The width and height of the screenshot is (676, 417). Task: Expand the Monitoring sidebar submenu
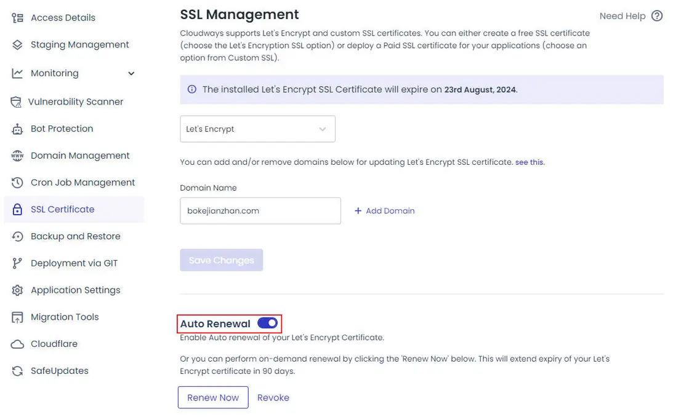(131, 73)
